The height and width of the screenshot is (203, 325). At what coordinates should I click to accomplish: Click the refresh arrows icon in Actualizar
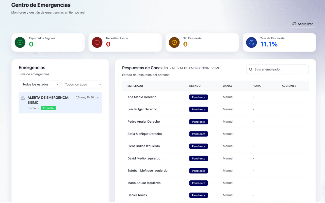click(x=294, y=24)
